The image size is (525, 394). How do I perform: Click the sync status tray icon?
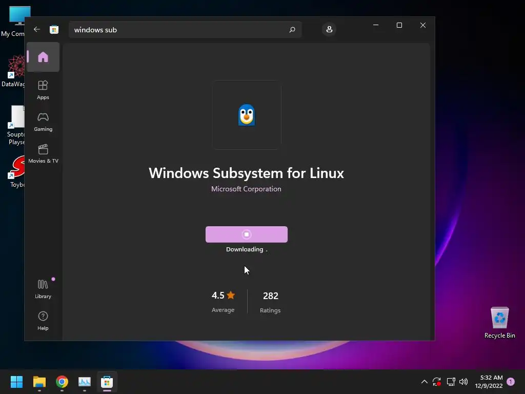(x=437, y=382)
